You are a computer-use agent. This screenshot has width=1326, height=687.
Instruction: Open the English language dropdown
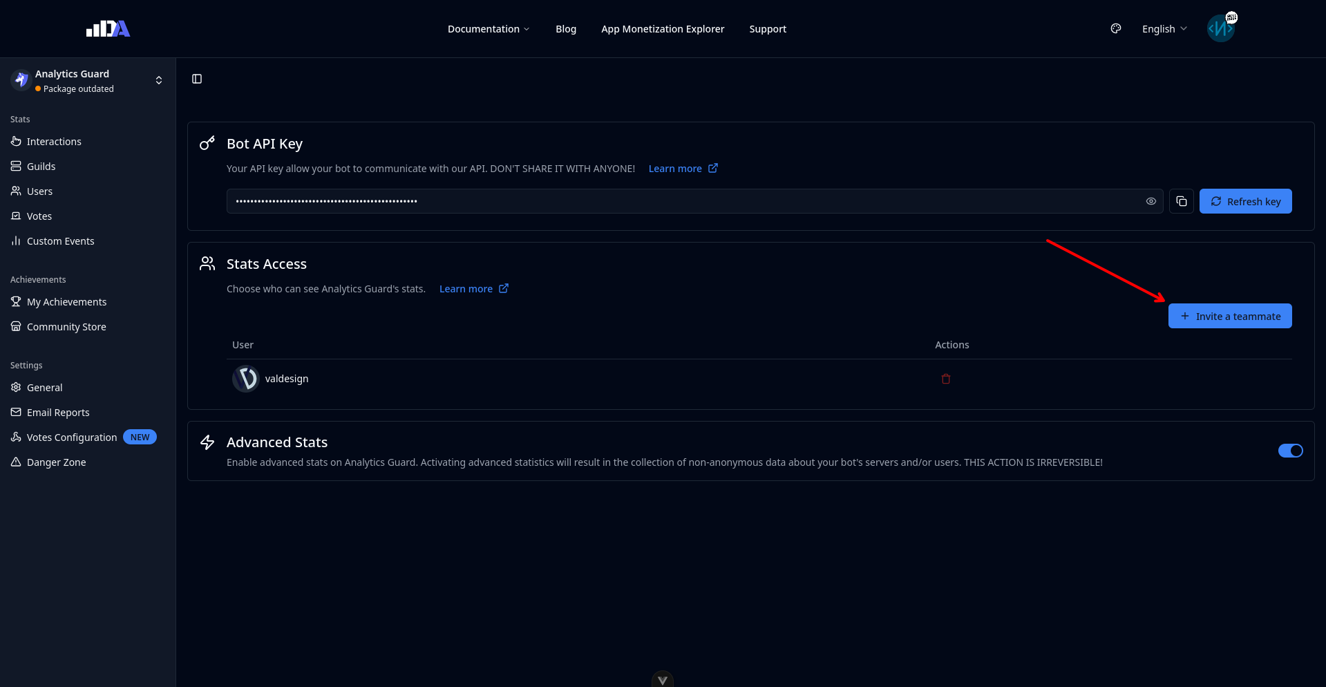(x=1164, y=29)
